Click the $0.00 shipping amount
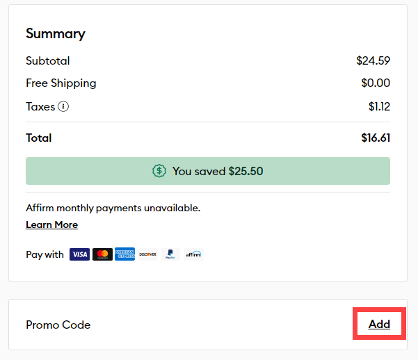Viewport: 418px width, 360px height. [x=376, y=83]
